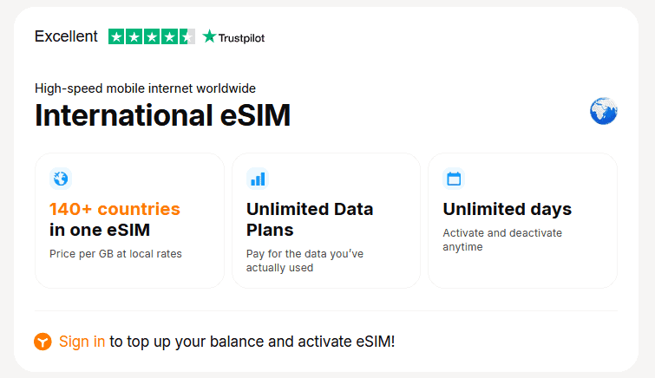Click the five-star rating graphic
The width and height of the screenshot is (655, 378).
click(x=152, y=36)
